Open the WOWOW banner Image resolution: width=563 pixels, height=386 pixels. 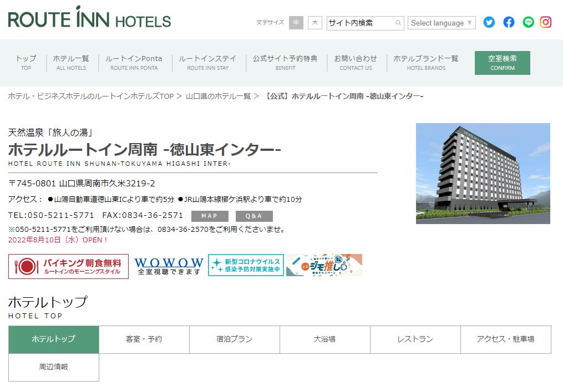(169, 266)
